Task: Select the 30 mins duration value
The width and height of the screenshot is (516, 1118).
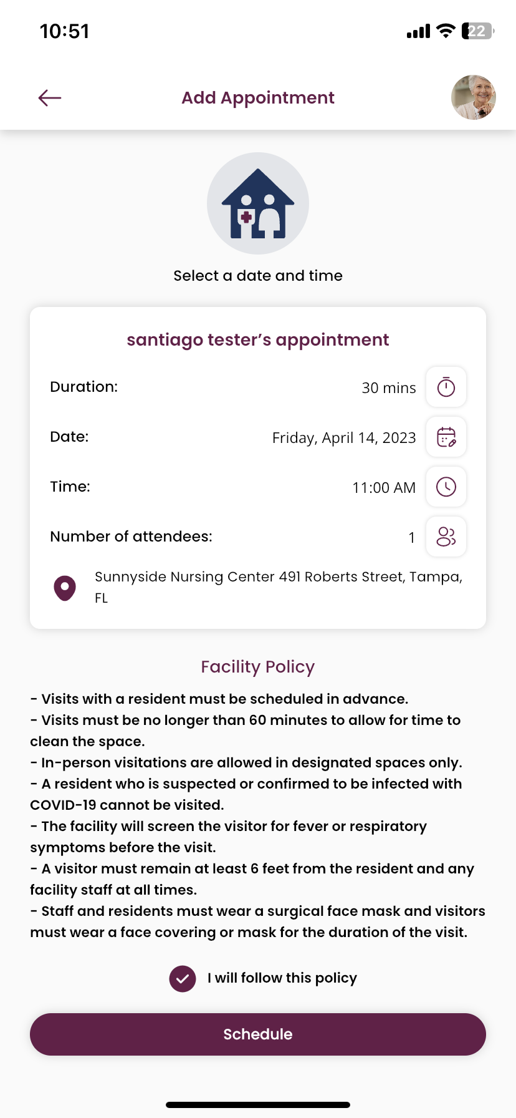Action: [x=389, y=388]
